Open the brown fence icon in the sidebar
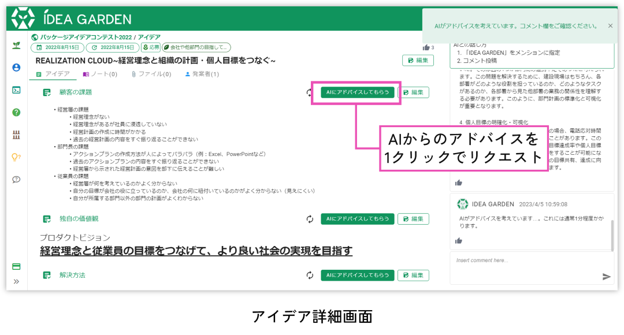624x335 pixels. point(16,135)
